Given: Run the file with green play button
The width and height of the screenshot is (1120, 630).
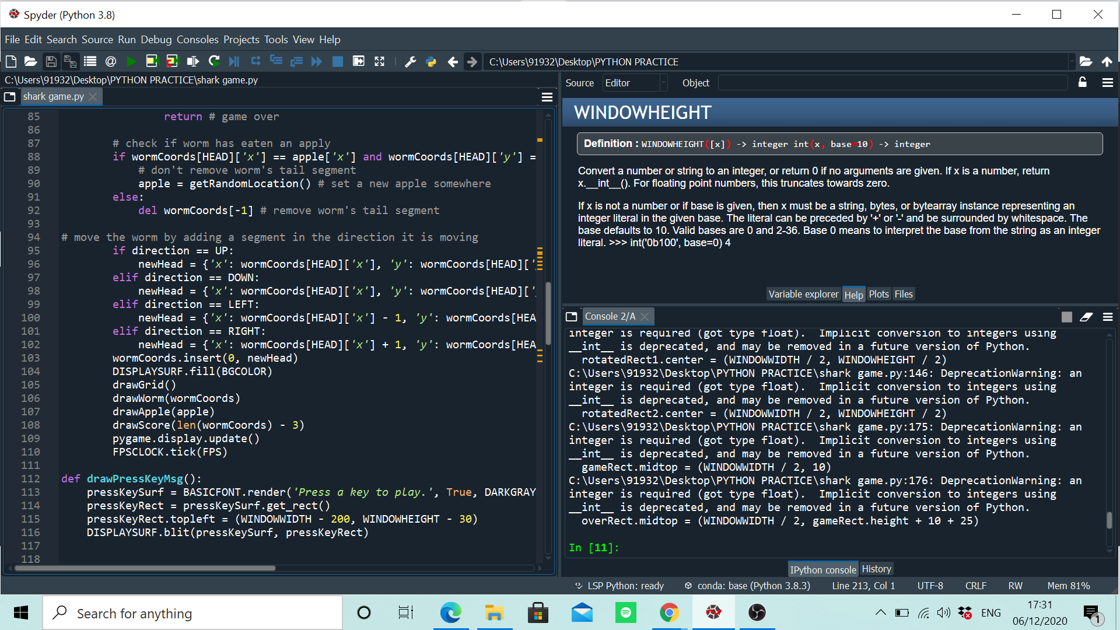Looking at the screenshot, I should click(131, 61).
